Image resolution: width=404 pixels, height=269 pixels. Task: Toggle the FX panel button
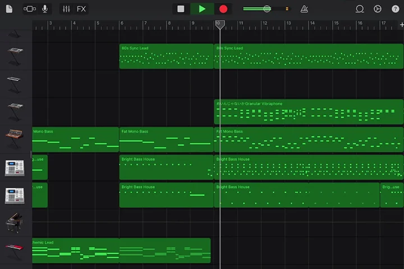(81, 9)
